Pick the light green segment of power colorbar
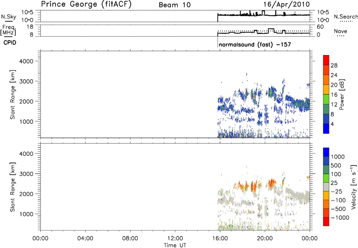 pos(326,99)
